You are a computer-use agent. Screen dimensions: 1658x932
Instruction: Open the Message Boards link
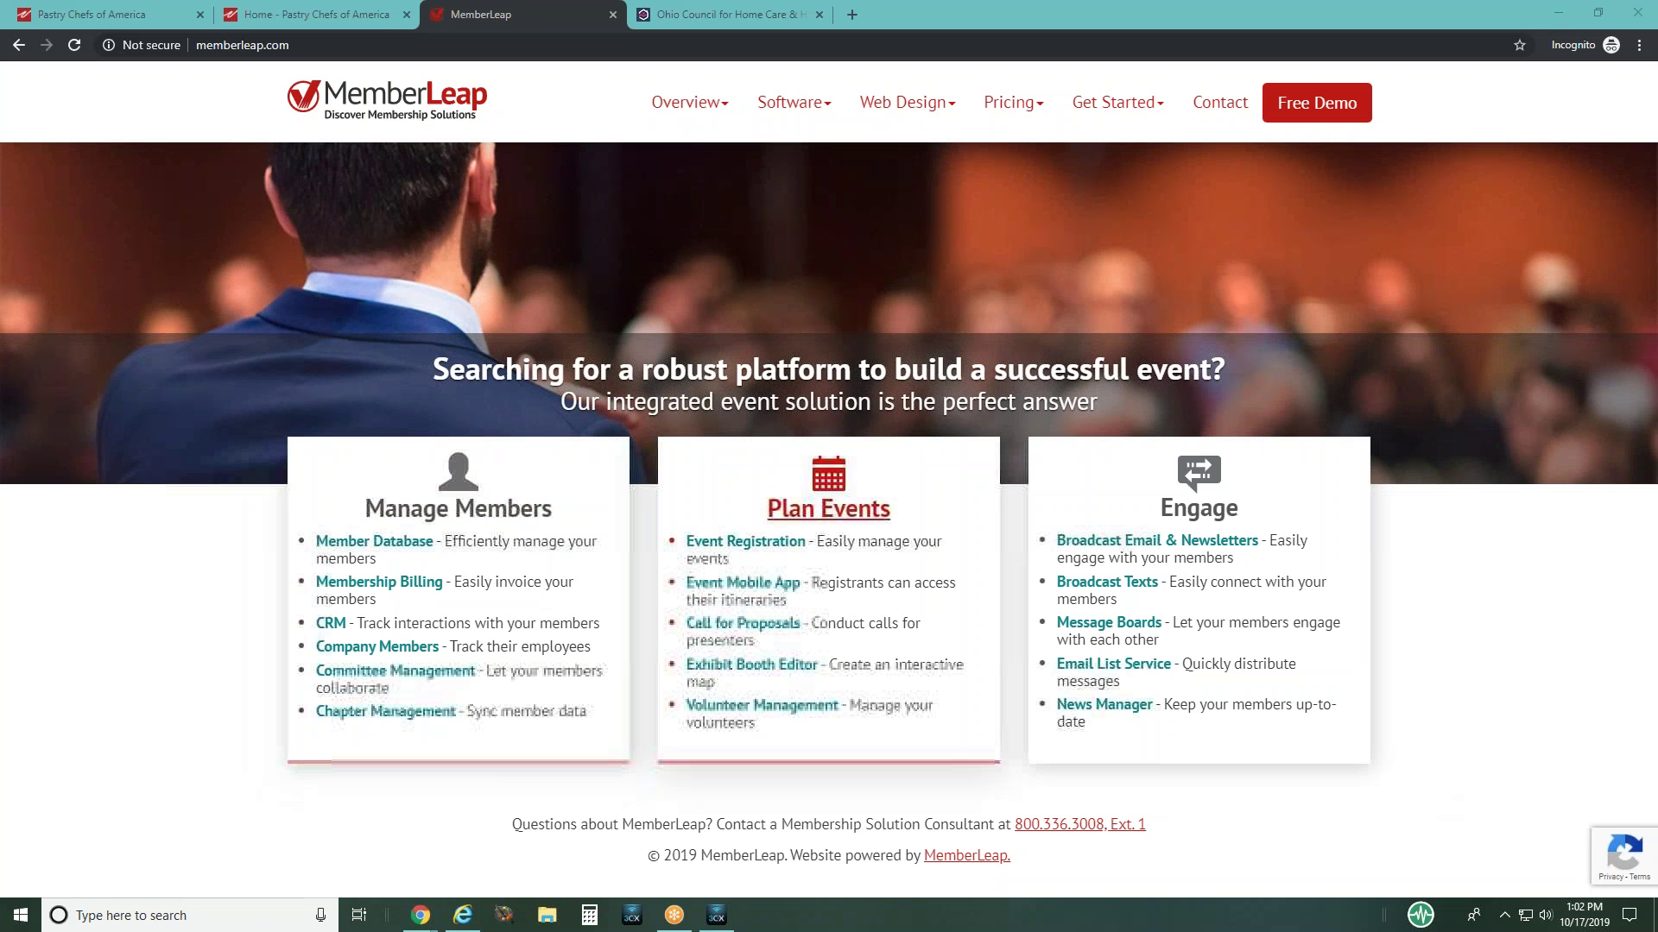(1109, 622)
